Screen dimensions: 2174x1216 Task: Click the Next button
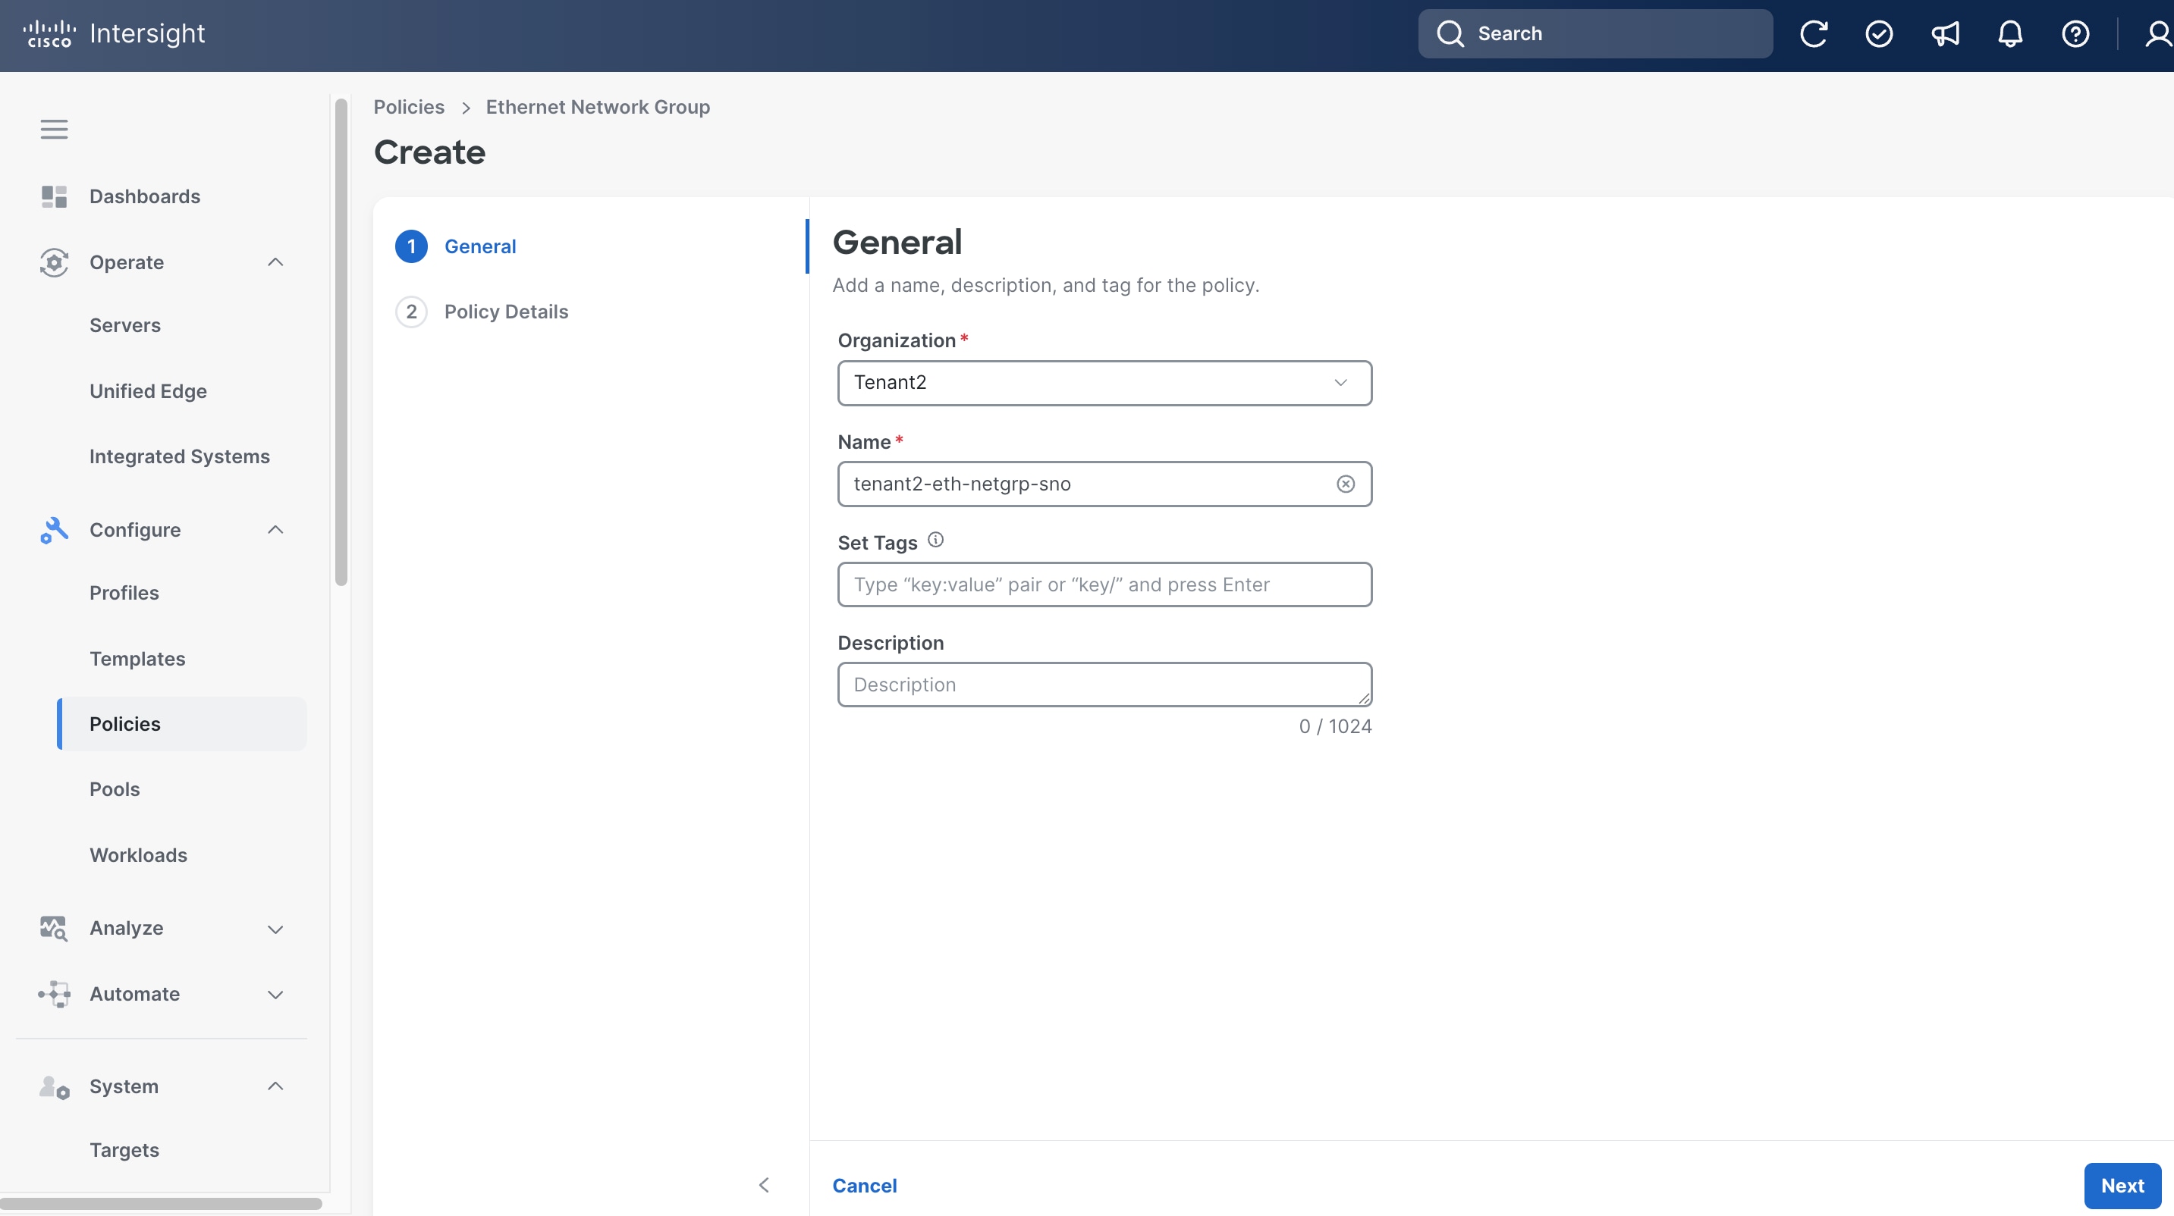[2122, 1186]
